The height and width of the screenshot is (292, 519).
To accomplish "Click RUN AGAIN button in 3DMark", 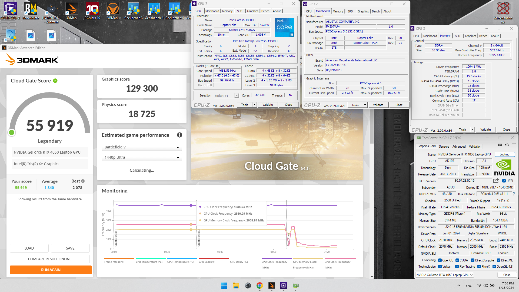I will coord(51,270).
